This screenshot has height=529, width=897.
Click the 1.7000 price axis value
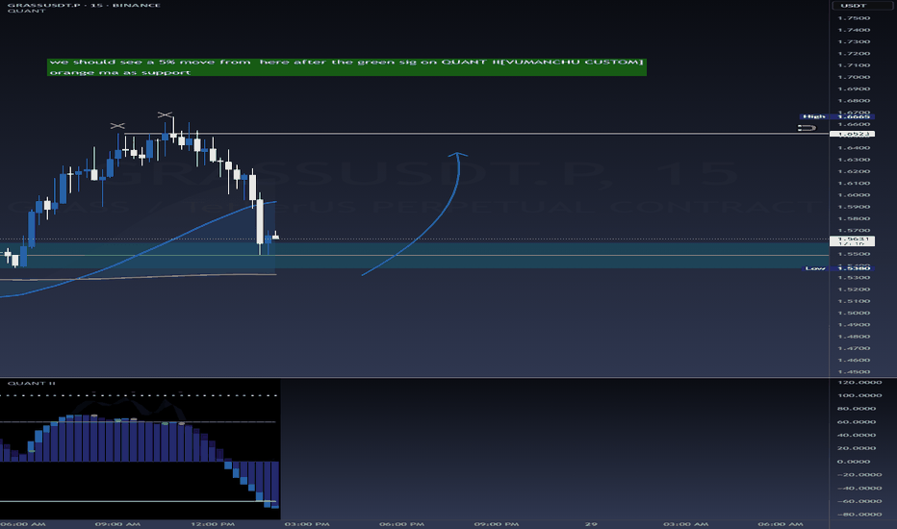click(854, 77)
